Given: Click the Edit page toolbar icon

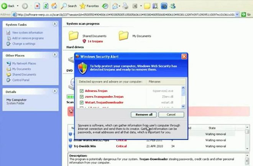Looking at the screenshot, I should [135, 6].
